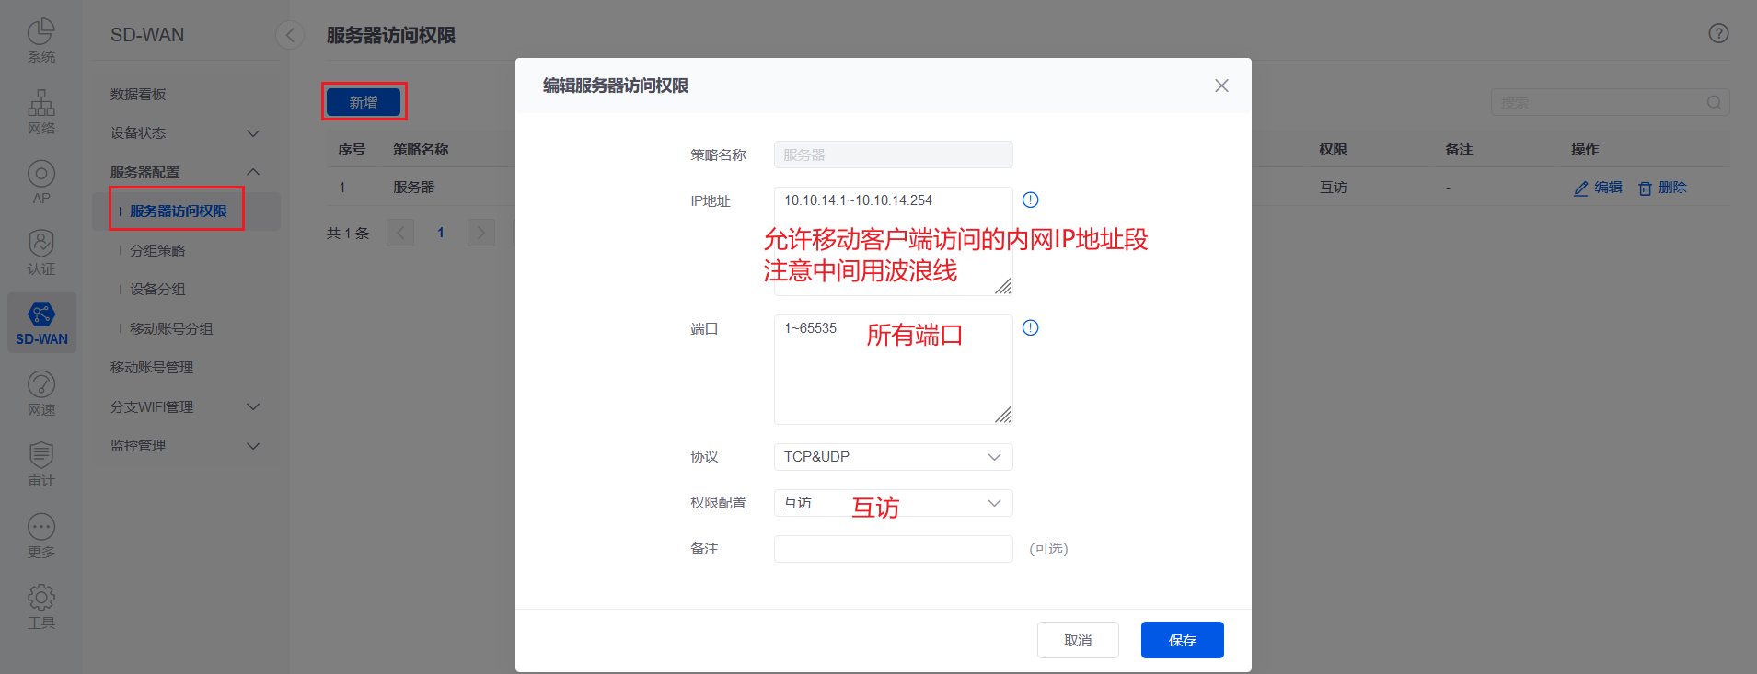
Task: Close the 编辑服务器访问权限 dialog
Action: [1221, 86]
